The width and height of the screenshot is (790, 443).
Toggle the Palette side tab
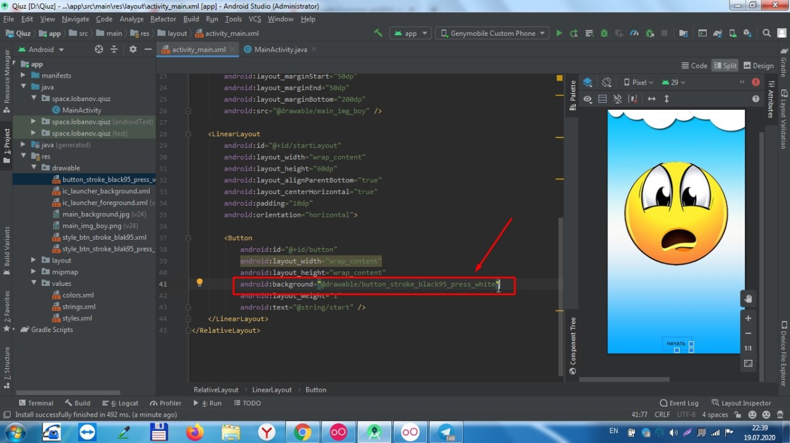573,95
